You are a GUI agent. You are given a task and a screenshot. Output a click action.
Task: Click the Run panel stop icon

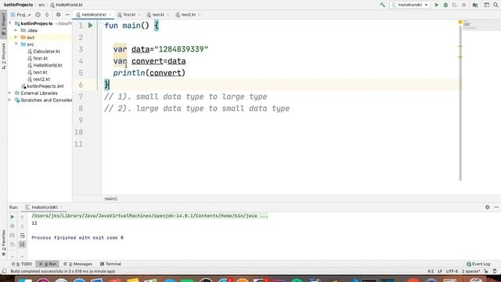coord(13,226)
